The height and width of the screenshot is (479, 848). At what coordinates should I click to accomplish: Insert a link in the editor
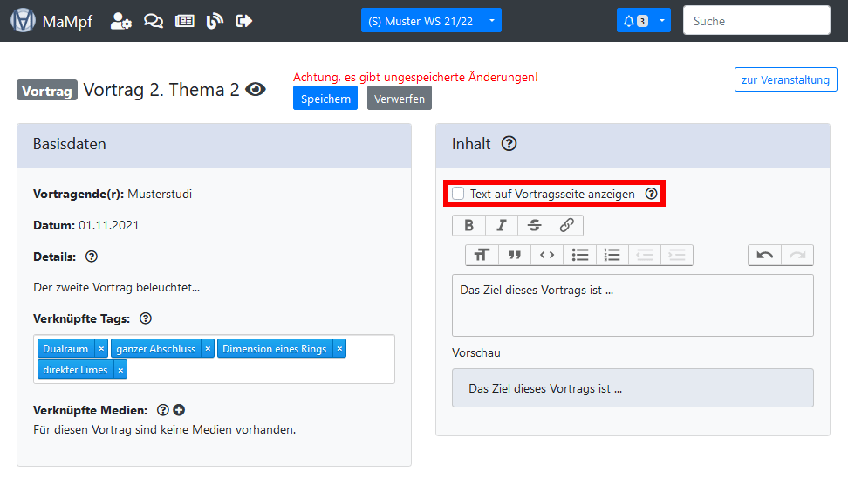click(566, 225)
